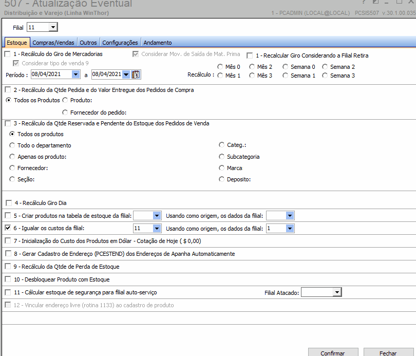Check 5 - Criar produtos na tabela de estoque
This screenshot has height=356, width=416.
(x=8, y=215)
